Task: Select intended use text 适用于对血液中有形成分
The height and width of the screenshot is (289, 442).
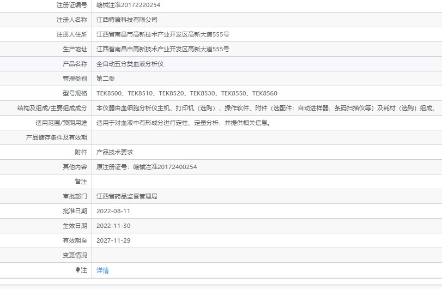Action: click(184, 123)
